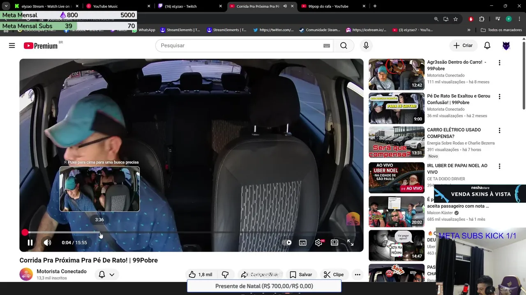Pause the video
The width and height of the screenshot is (526, 295).
pos(30,243)
